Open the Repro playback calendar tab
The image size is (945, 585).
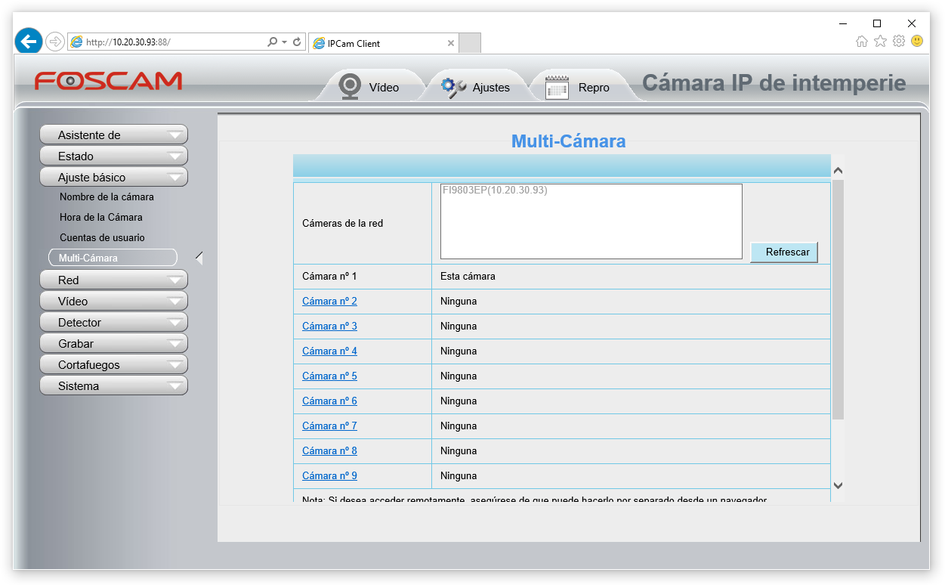coord(578,87)
